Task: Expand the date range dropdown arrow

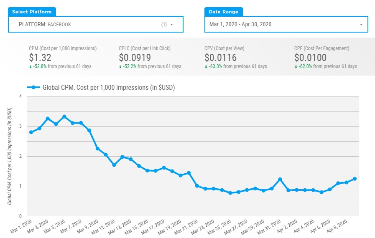Action: pos(361,25)
